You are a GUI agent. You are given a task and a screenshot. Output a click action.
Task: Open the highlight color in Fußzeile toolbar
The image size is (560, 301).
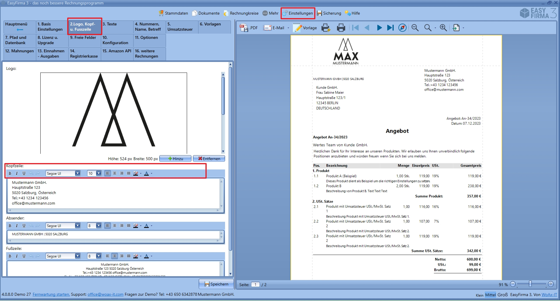tap(136, 256)
